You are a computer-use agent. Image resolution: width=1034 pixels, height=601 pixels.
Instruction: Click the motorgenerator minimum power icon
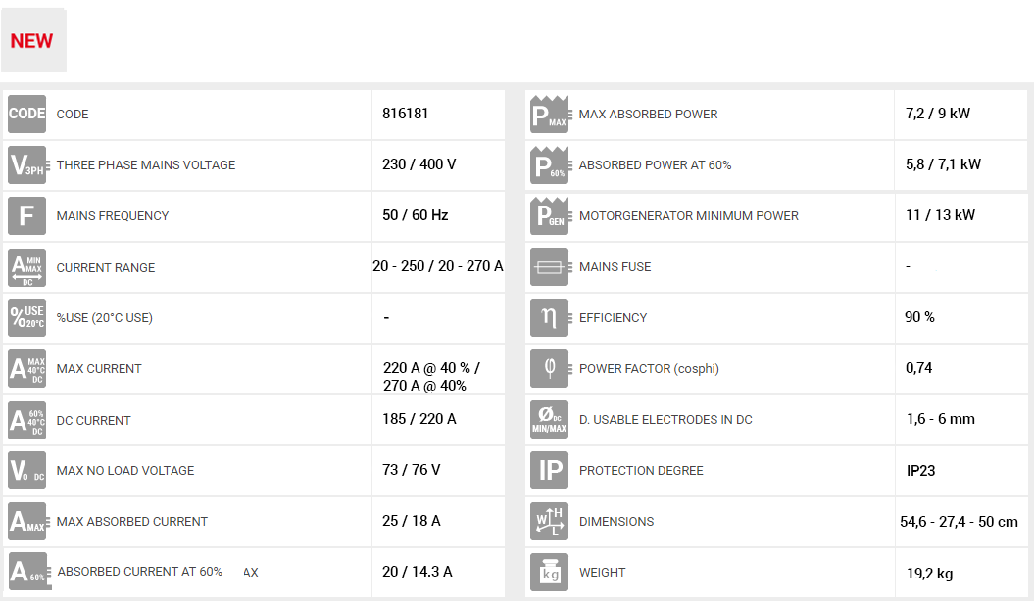(x=549, y=215)
